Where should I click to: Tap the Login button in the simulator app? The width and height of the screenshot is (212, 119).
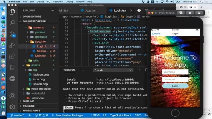175,86
